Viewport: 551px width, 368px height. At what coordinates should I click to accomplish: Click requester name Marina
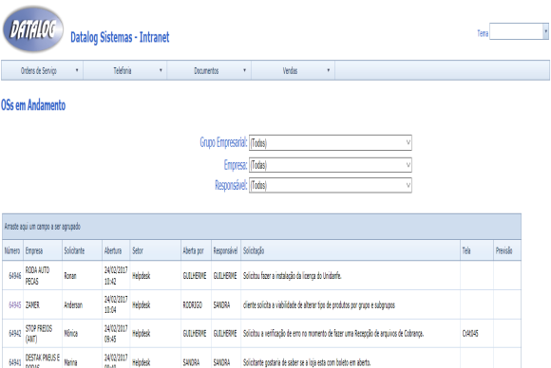(x=70, y=362)
